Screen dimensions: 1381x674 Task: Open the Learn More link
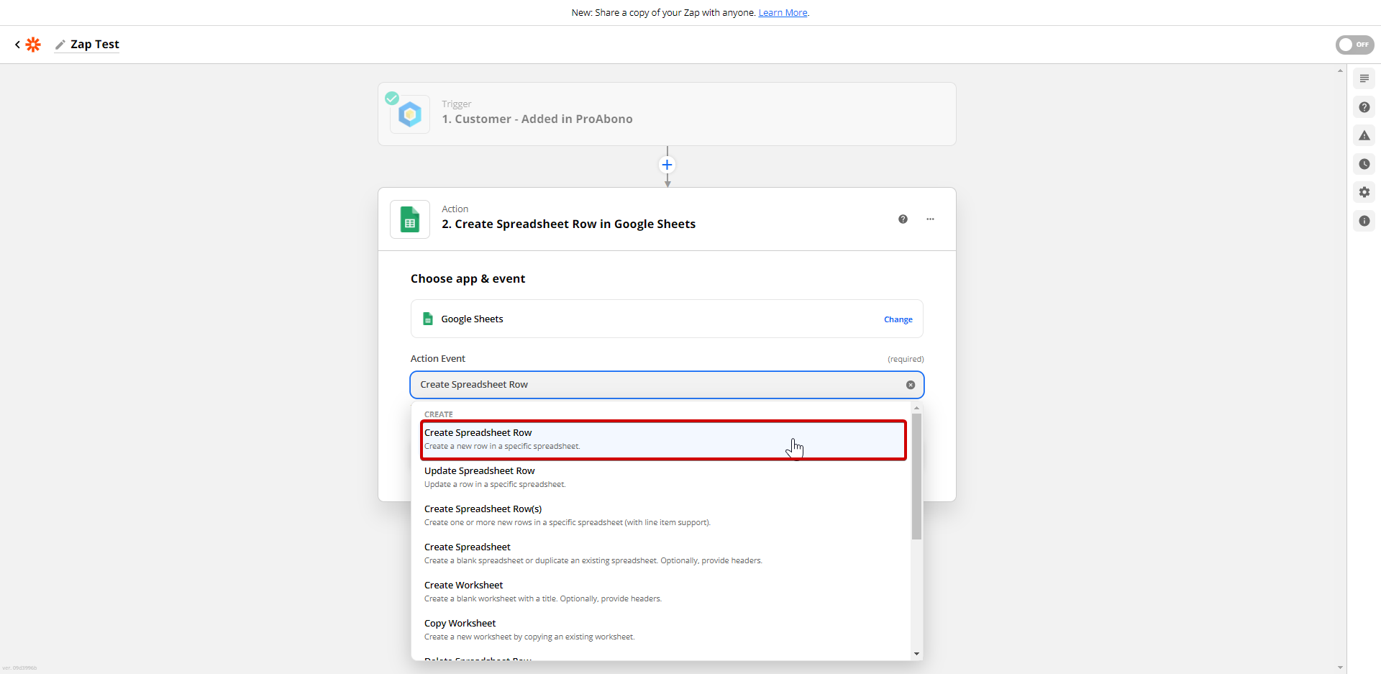click(x=783, y=13)
